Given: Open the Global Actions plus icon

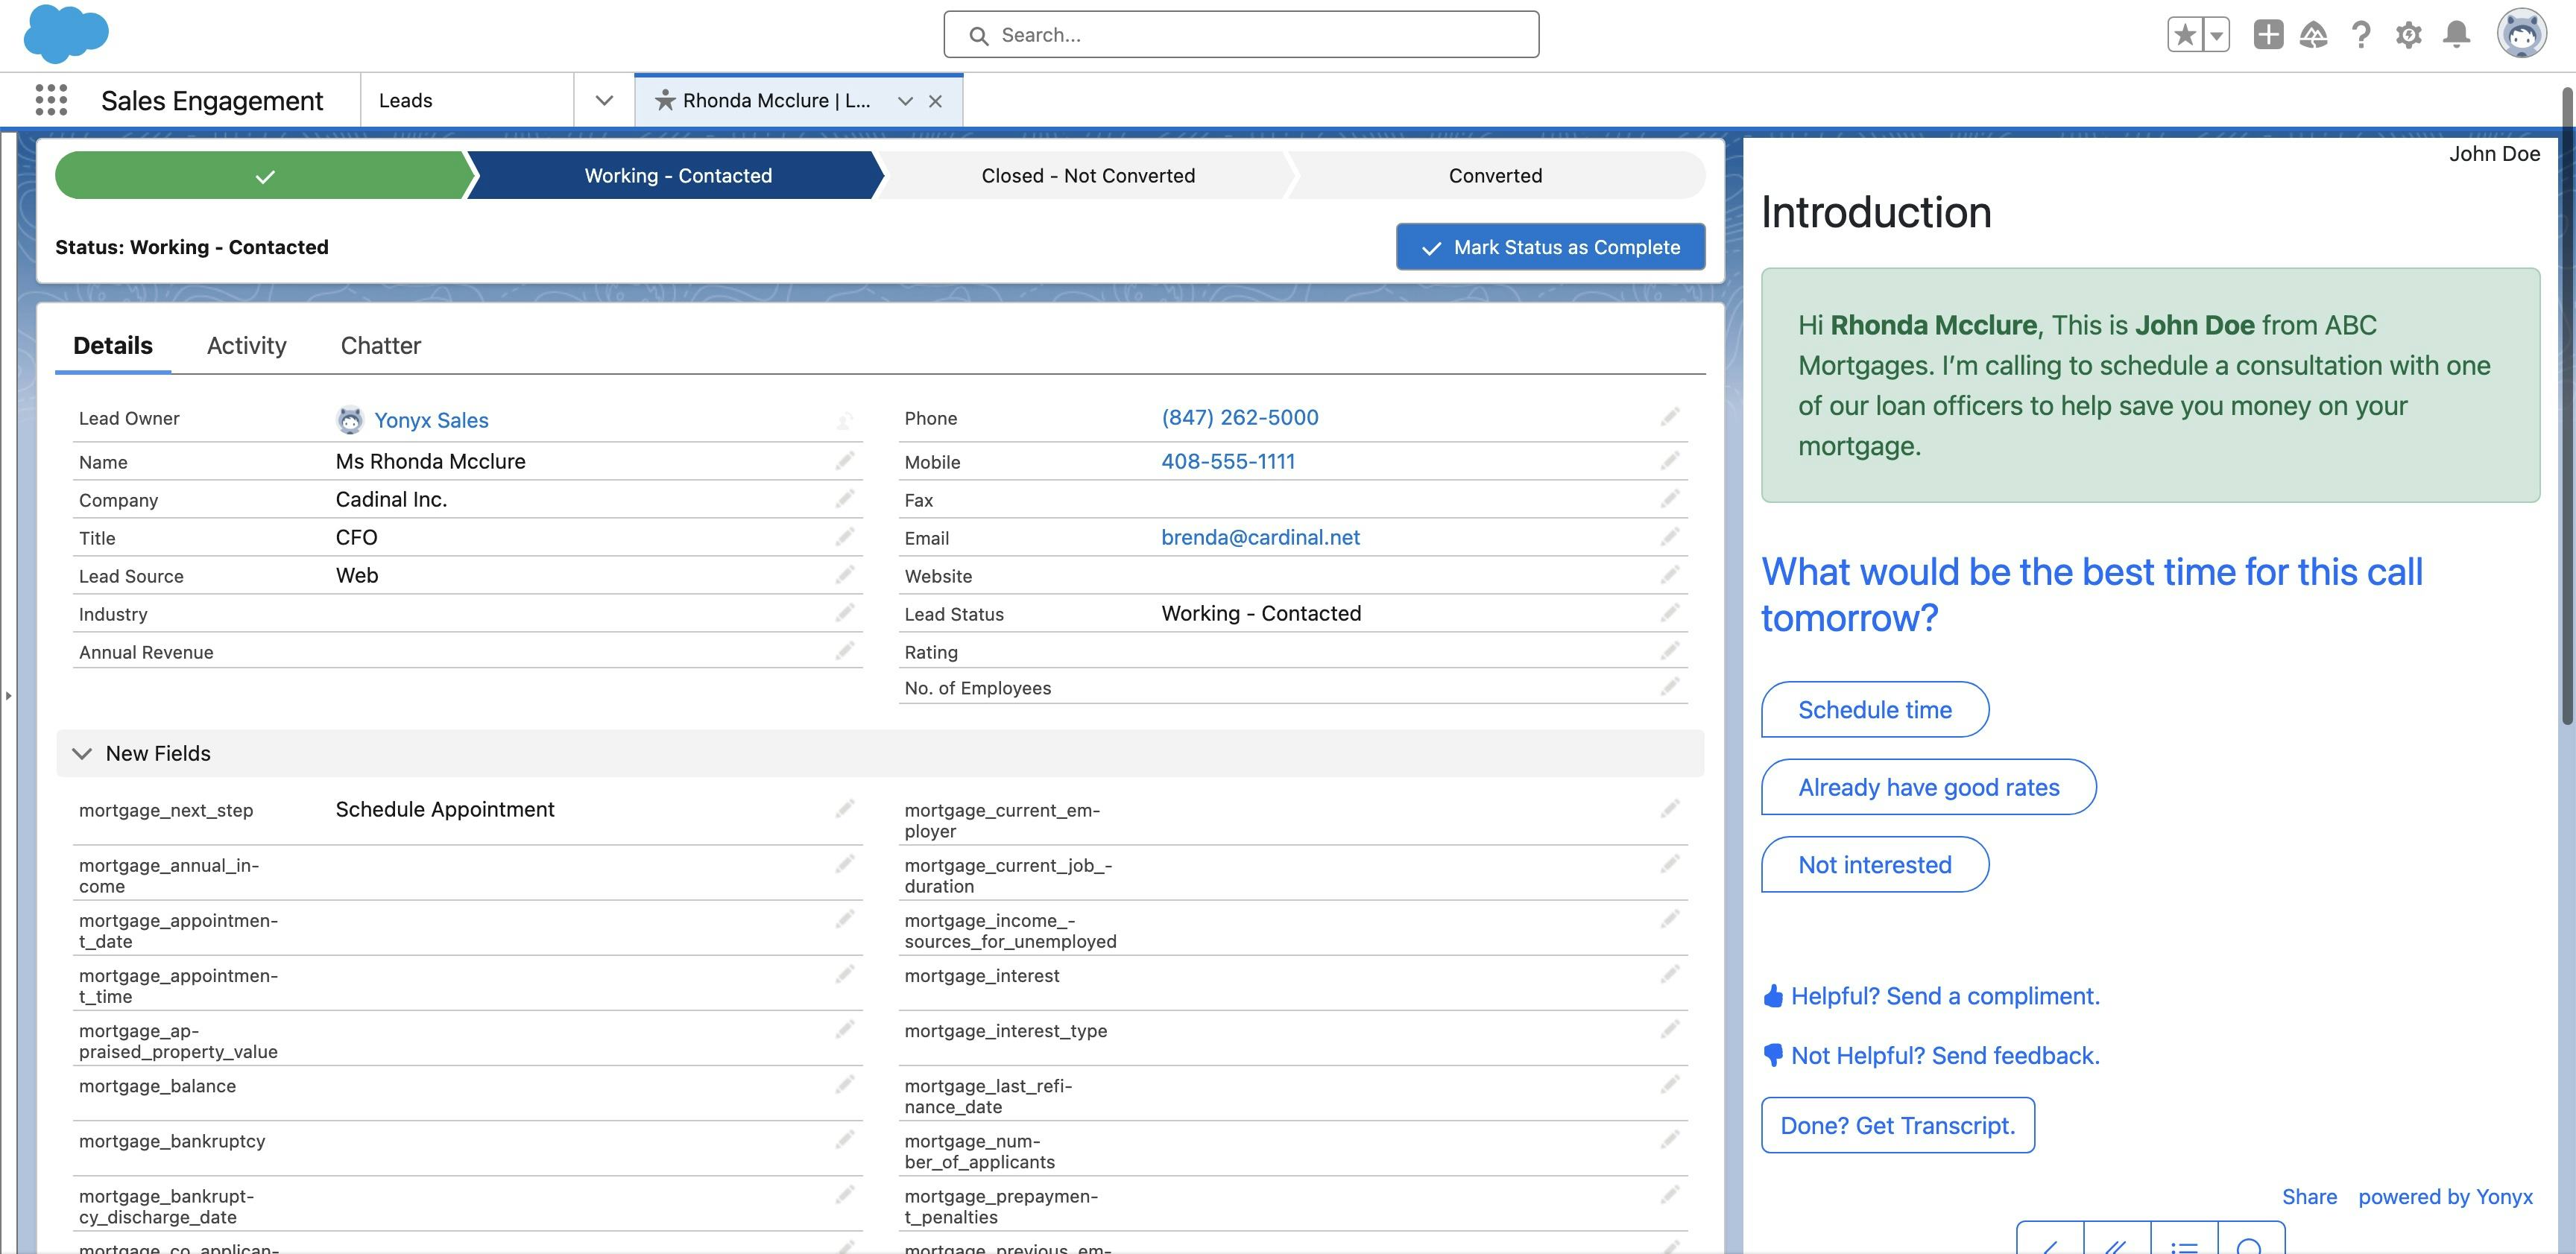Looking at the screenshot, I should click(2268, 35).
